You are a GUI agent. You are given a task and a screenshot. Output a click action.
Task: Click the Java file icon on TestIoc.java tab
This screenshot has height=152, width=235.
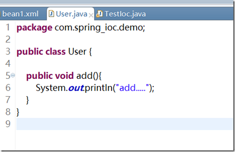(100, 14)
